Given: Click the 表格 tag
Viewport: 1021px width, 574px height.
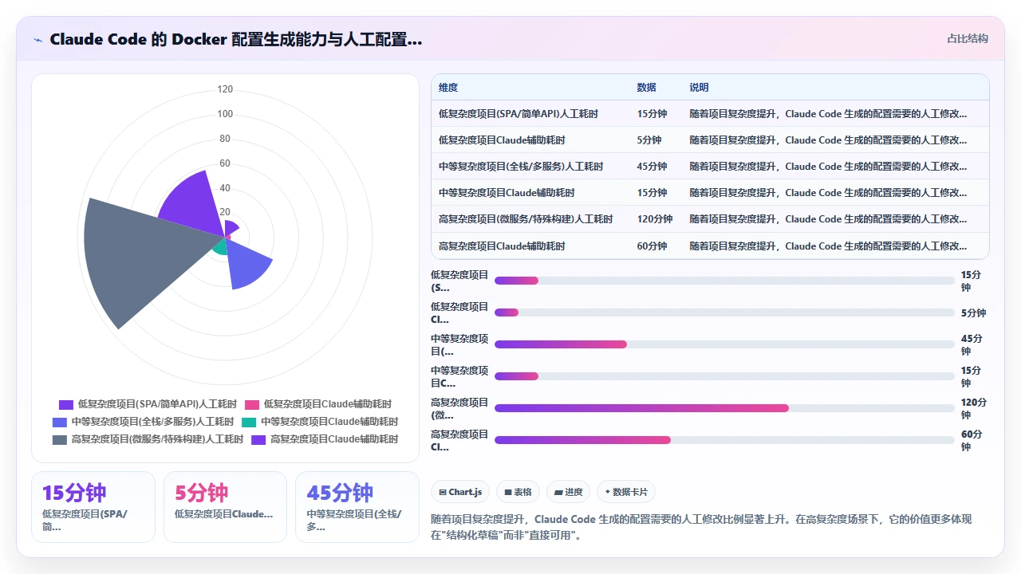Looking at the screenshot, I should click(x=518, y=492).
